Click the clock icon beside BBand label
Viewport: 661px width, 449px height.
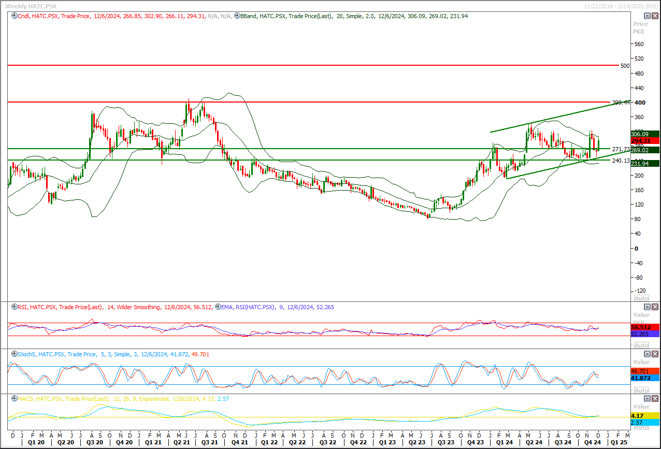(x=237, y=16)
